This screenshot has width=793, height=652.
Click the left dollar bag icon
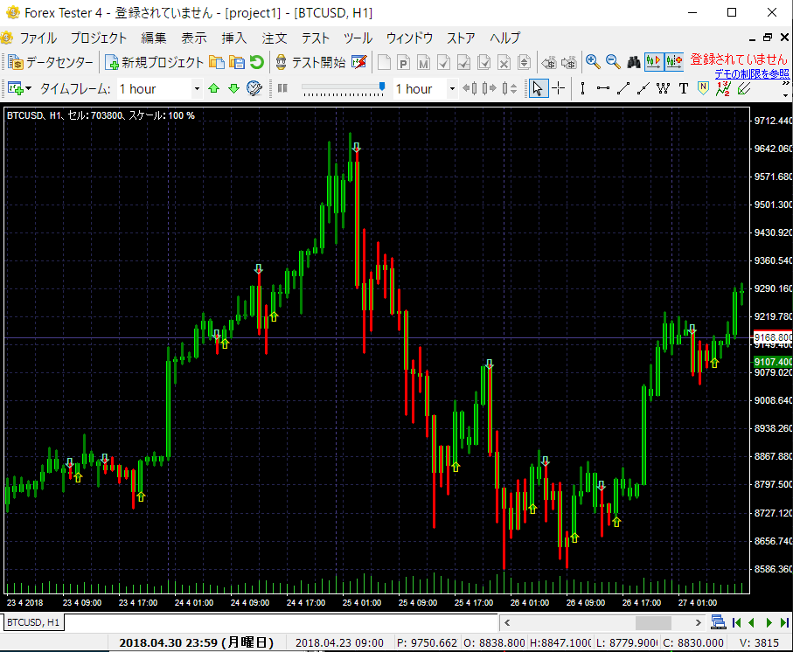pyautogui.click(x=549, y=62)
